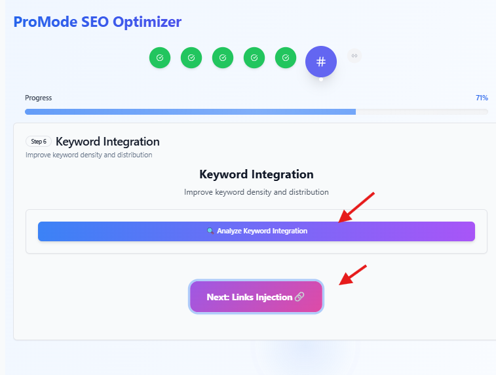The width and height of the screenshot is (496, 375).
Task: Select the 71% progress percentage
Action: click(482, 98)
